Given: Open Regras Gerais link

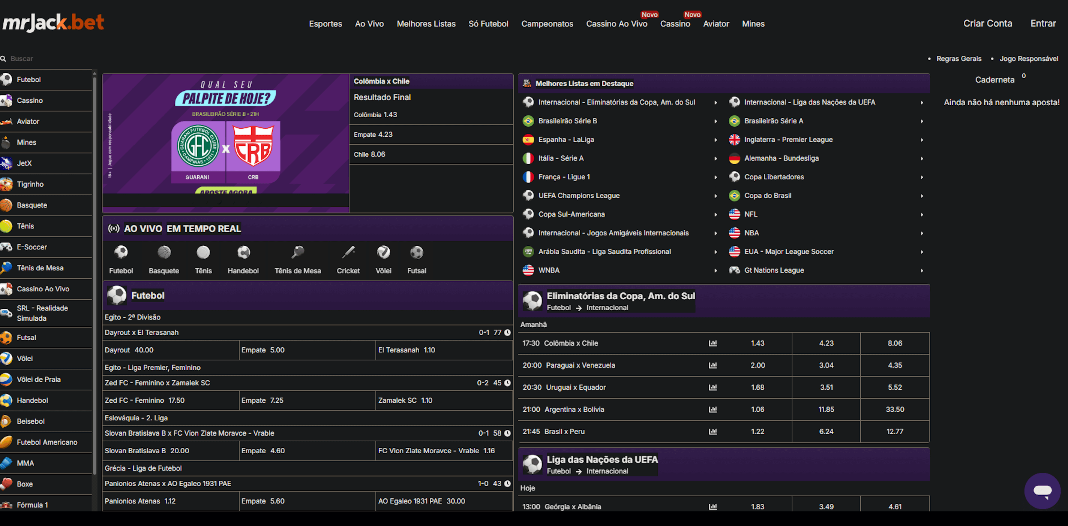Looking at the screenshot, I should point(958,59).
